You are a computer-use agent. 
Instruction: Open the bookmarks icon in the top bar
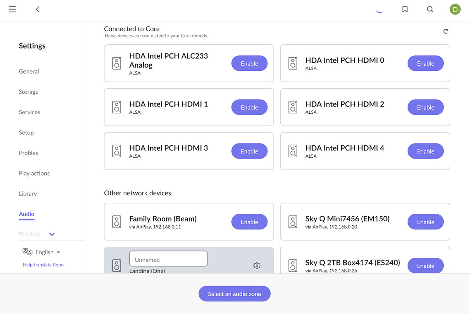tap(405, 9)
